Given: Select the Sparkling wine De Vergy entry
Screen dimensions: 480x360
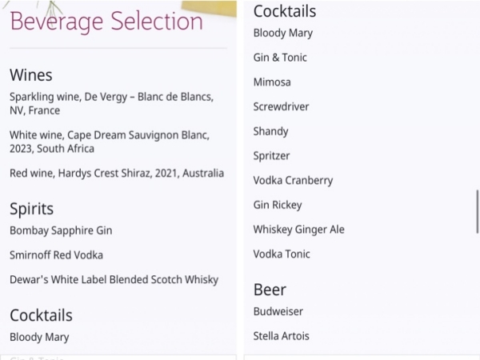Looking at the screenshot, I should pyautogui.click(x=112, y=103).
